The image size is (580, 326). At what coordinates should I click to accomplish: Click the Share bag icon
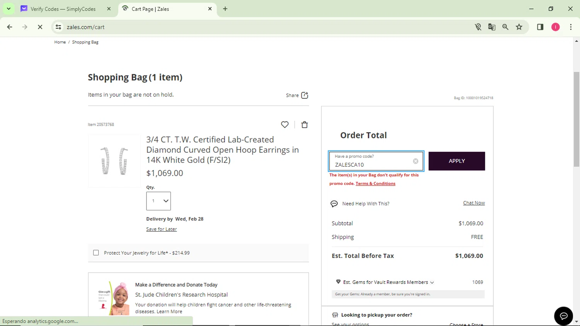(x=305, y=95)
